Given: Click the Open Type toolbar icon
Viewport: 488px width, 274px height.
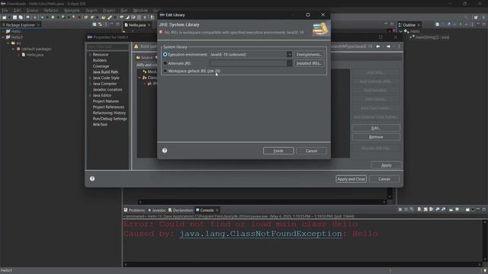Looking at the screenshot, I should (104, 18).
